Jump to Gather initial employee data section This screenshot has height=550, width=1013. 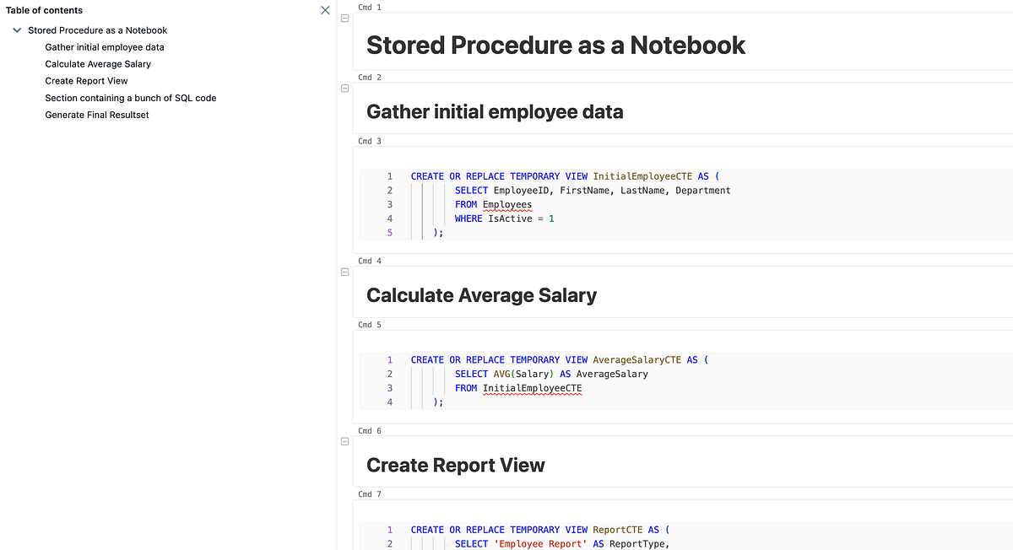(x=104, y=46)
